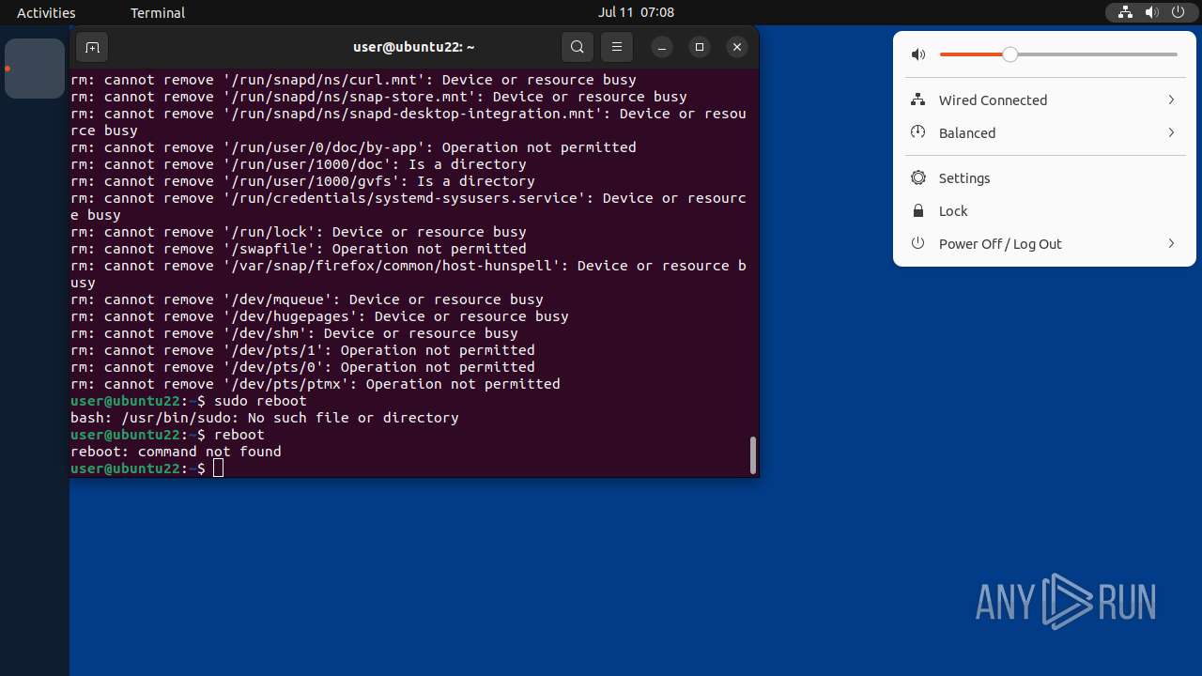The height and width of the screenshot is (676, 1202).
Task: Click the Power Off icon in menu
Action: pyautogui.click(x=918, y=243)
